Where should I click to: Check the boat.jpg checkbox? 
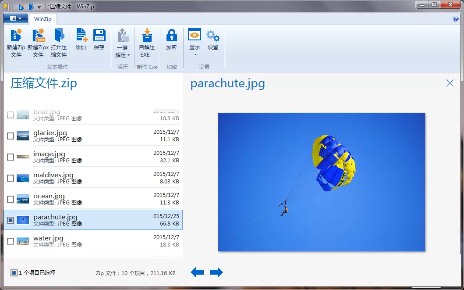tap(11, 115)
